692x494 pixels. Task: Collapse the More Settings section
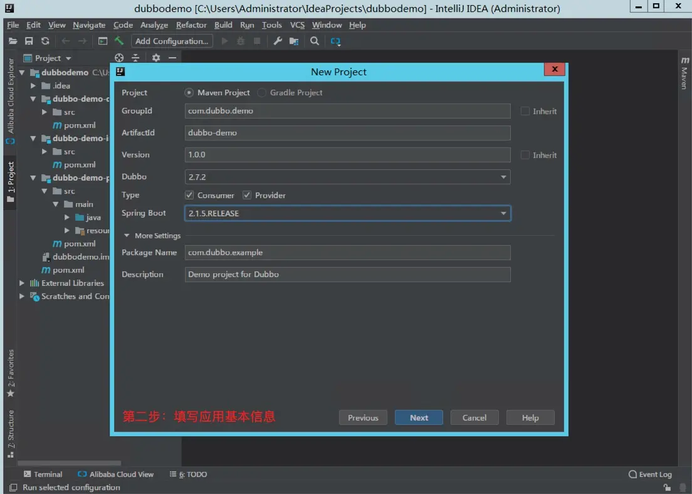click(x=127, y=236)
